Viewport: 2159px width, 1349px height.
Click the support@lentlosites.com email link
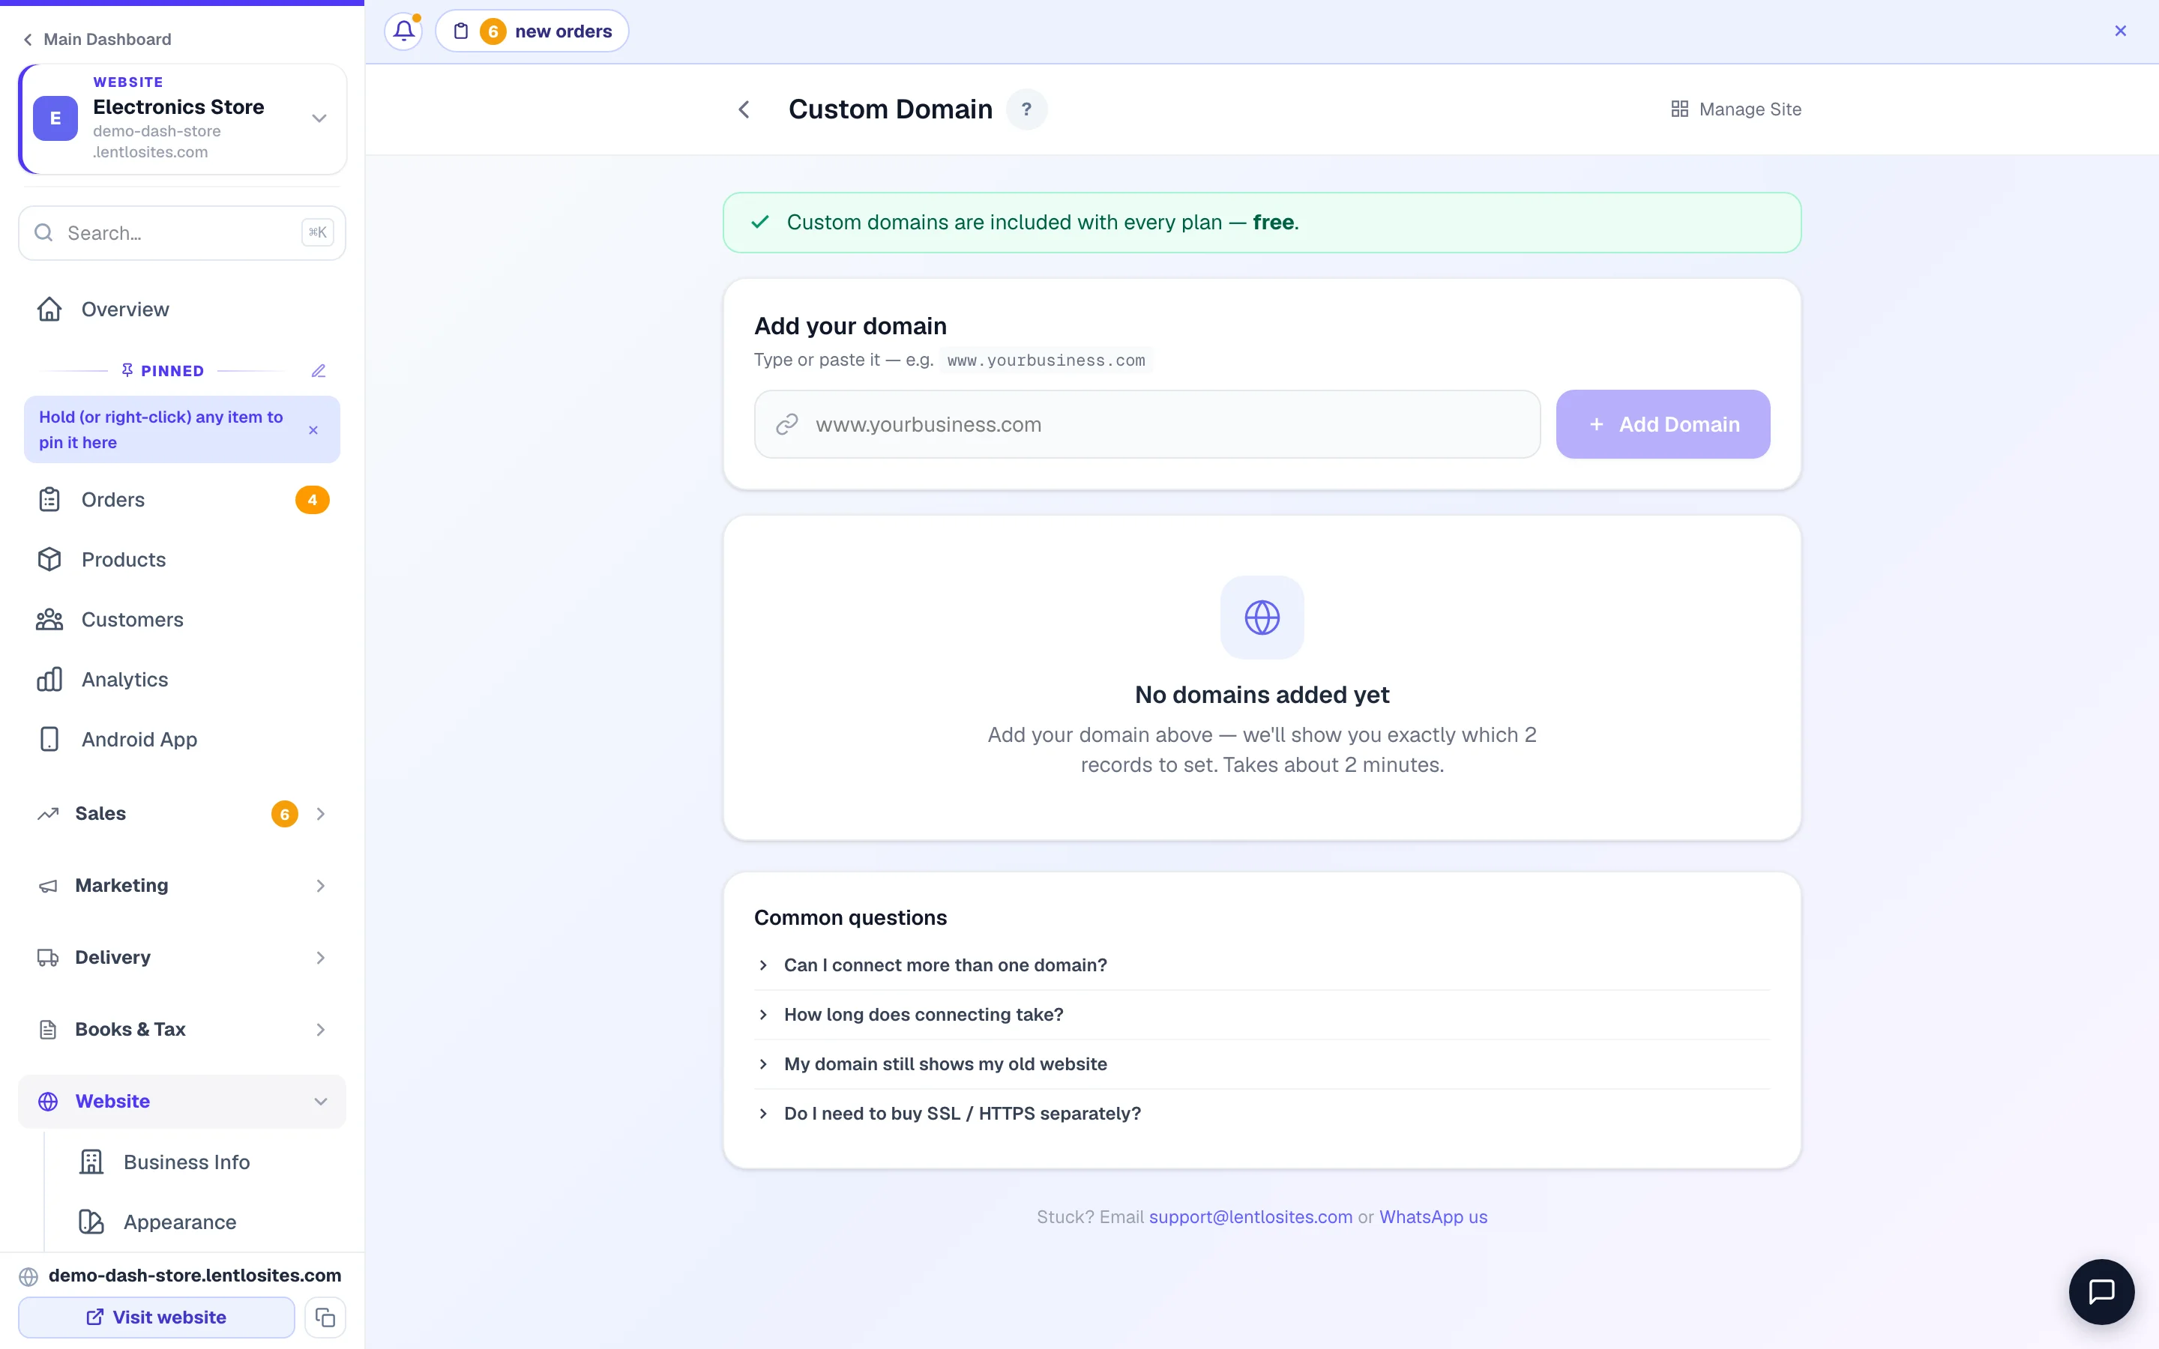click(x=1250, y=1217)
